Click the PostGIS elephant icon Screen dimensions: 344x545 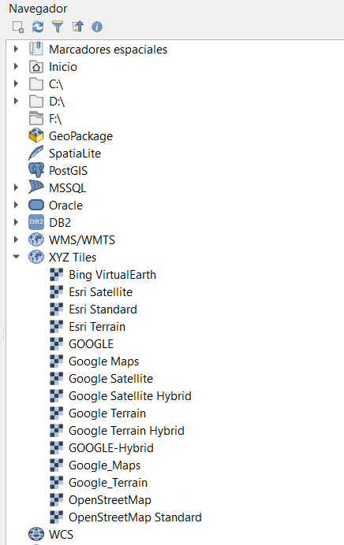pyautogui.click(x=36, y=170)
